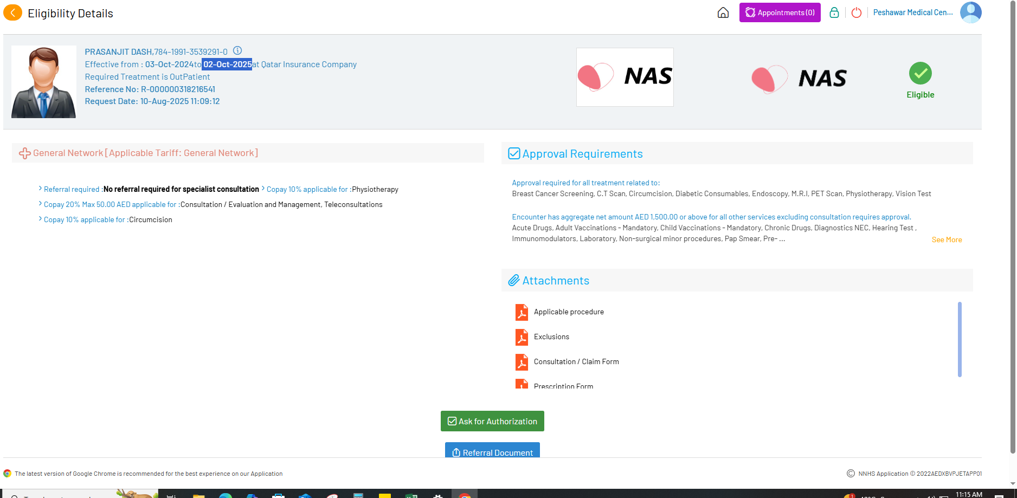
Task: Click the Encounter has aggregate net amount line
Action: pos(711,217)
